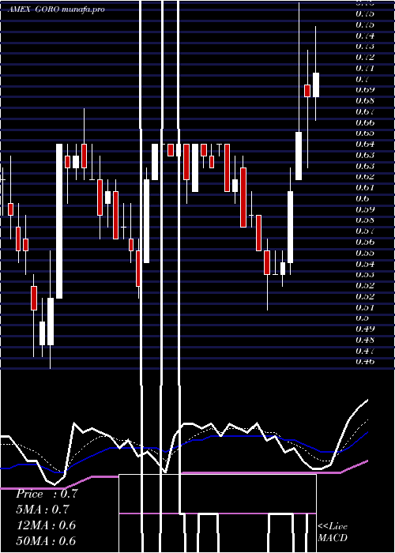Click the 0.48 price axis label
Screen dimensions: 395x553
(x=365, y=340)
